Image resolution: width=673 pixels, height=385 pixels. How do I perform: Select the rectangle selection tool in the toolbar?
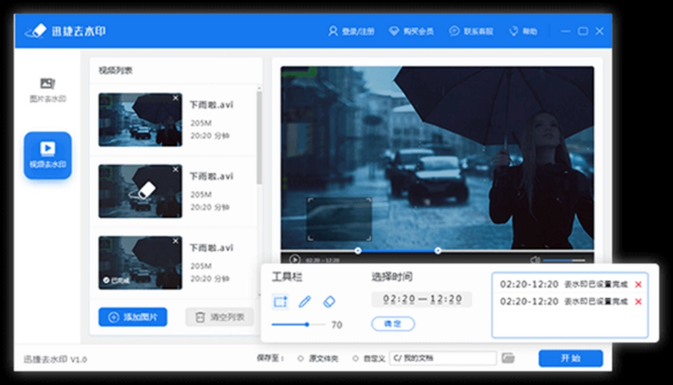[280, 301]
